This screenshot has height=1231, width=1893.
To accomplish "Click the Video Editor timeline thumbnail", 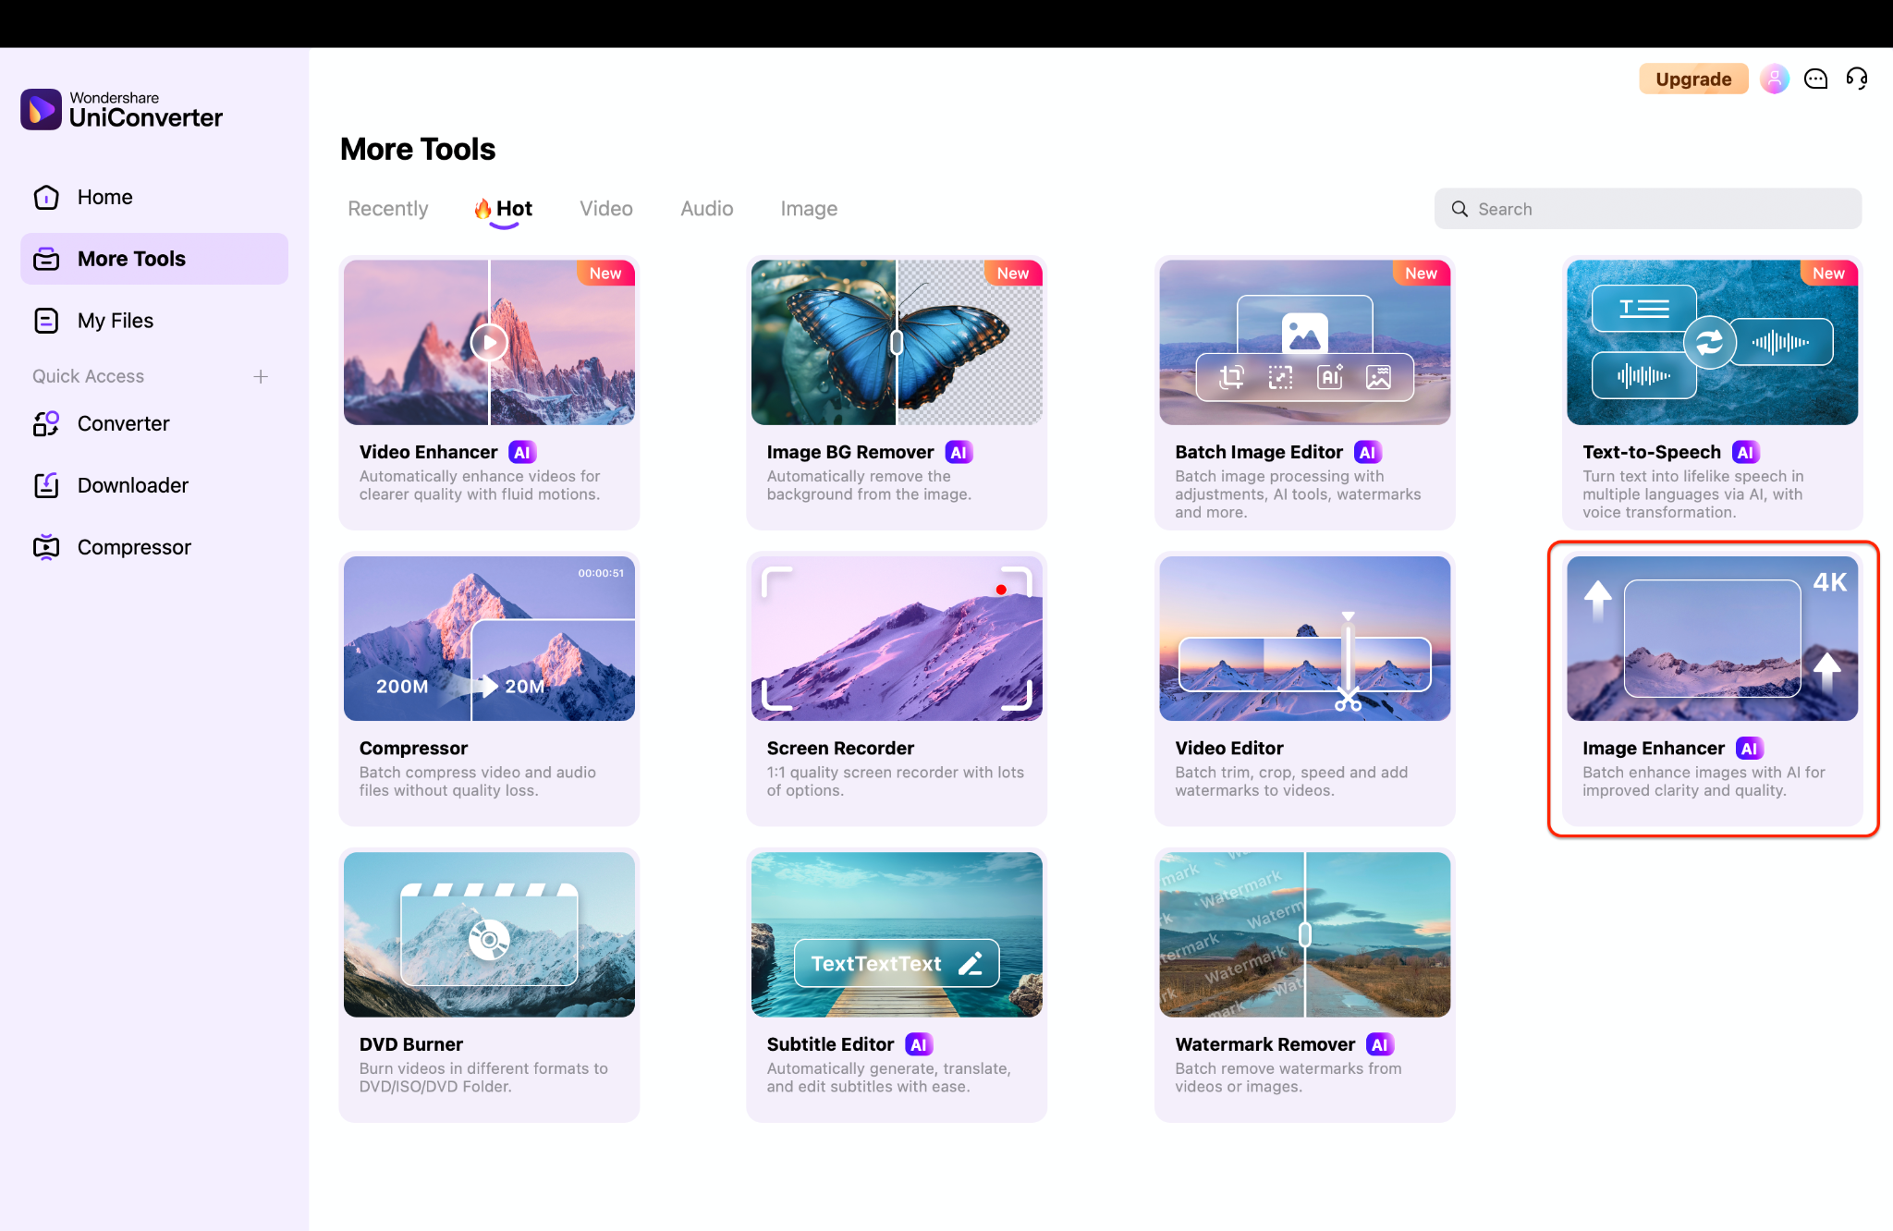I will coord(1305,639).
